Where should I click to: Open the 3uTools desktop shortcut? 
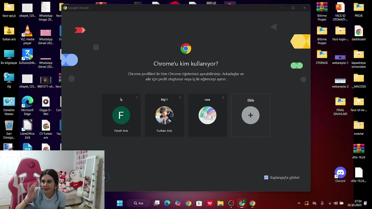[x=27, y=57]
